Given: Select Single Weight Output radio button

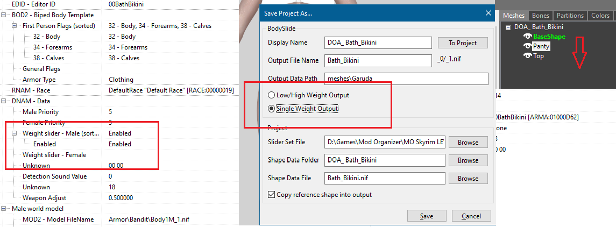Looking at the screenshot, I should pyautogui.click(x=271, y=109).
